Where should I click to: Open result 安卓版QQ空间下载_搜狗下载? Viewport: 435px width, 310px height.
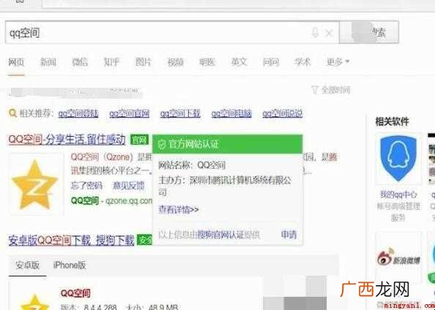(71, 241)
